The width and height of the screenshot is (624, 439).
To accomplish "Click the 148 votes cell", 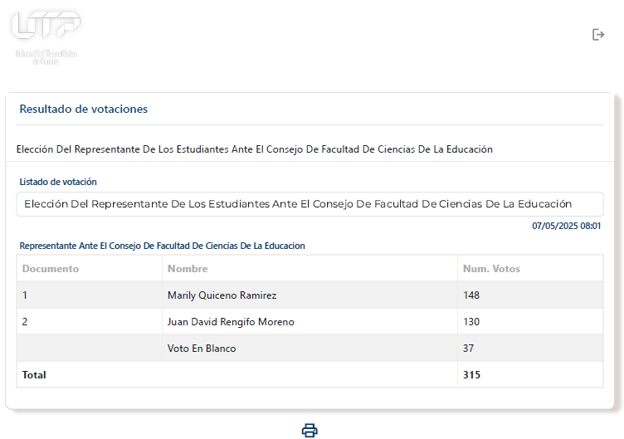I will 471,295.
